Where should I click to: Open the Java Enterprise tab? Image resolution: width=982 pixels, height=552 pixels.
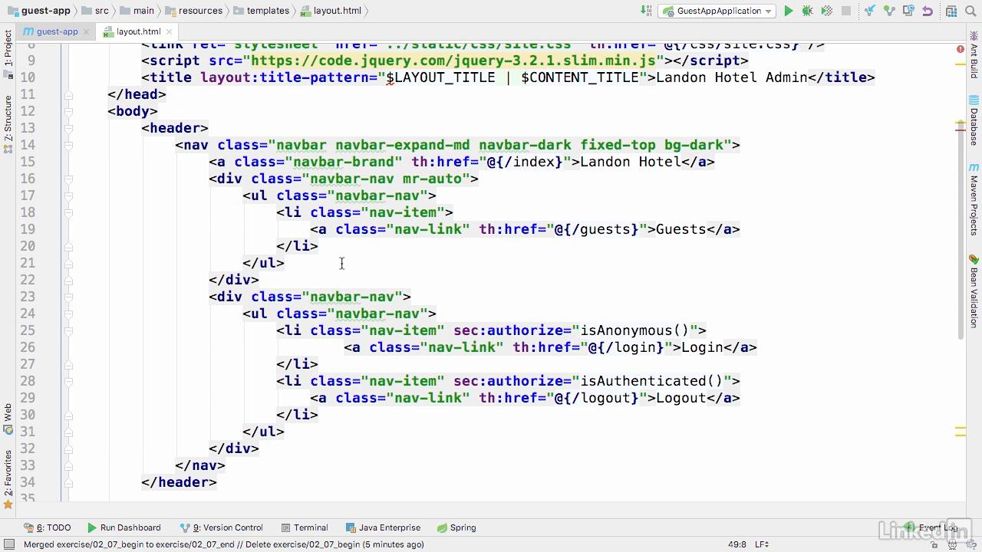click(x=383, y=527)
